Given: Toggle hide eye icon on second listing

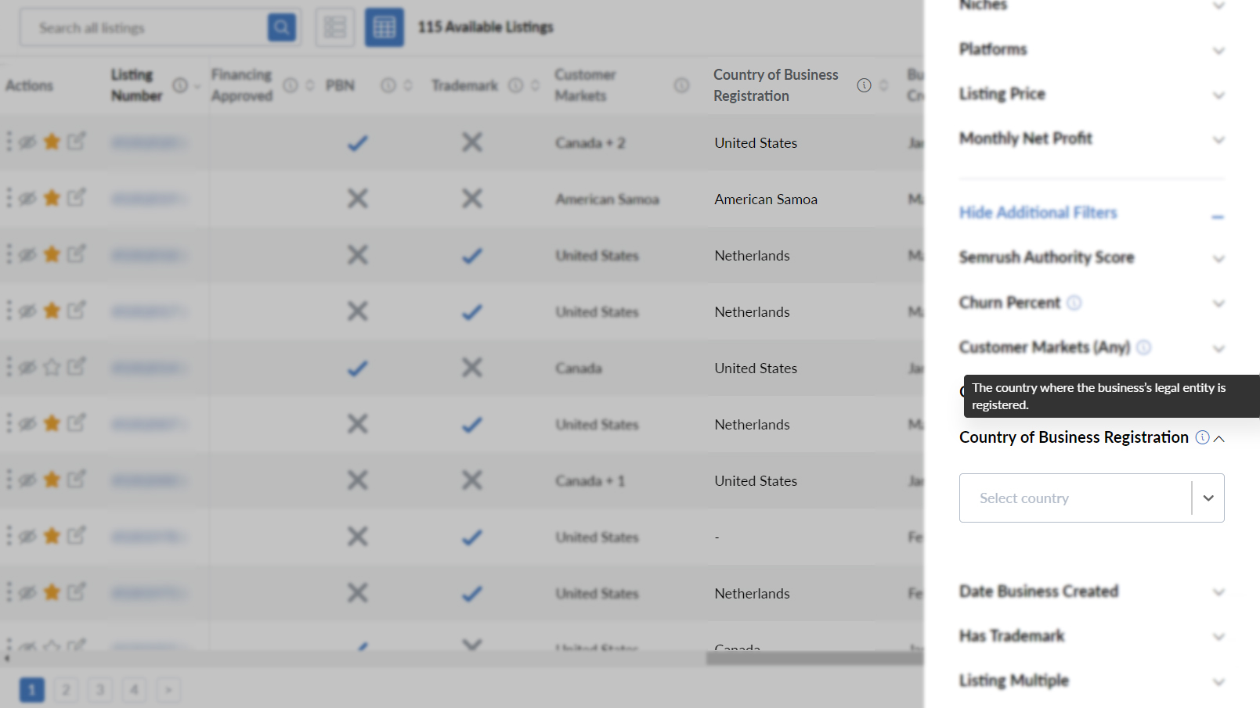Looking at the screenshot, I should (x=27, y=198).
